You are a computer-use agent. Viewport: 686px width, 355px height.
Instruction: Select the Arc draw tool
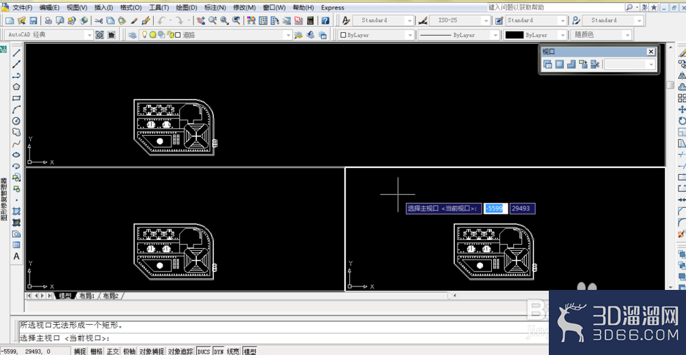(x=16, y=109)
